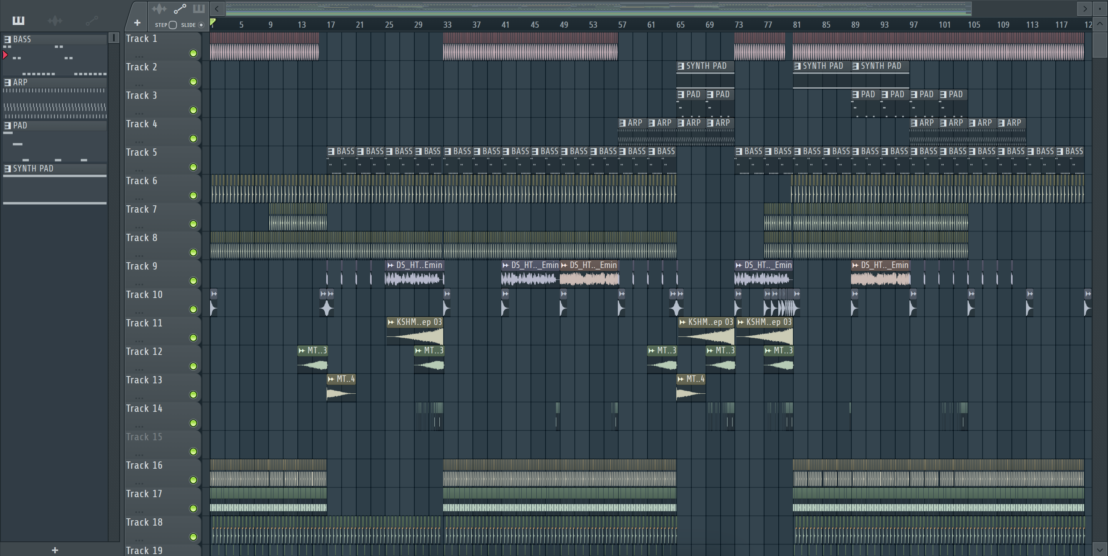Click bar 97 on the timeline ruler
This screenshot has width=1108, height=556.
[914, 25]
